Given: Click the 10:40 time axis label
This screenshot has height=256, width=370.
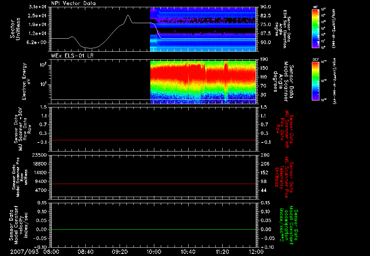Looking at the screenshot, I should pos(188,252).
